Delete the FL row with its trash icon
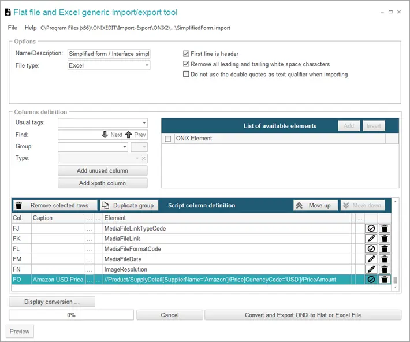The image size is (410, 342). point(385,249)
